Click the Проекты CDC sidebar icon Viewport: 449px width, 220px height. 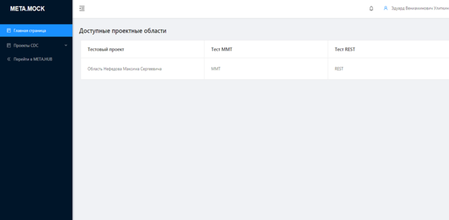click(x=9, y=45)
